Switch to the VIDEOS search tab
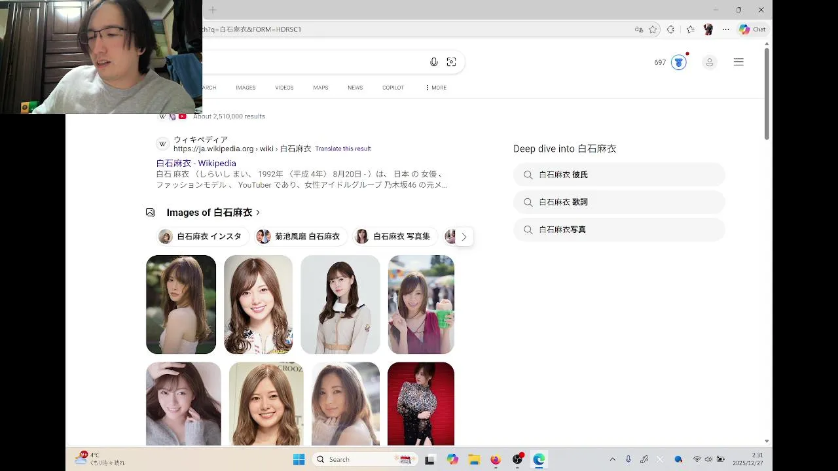Screen dimensions: 838x471 [284, 88]
